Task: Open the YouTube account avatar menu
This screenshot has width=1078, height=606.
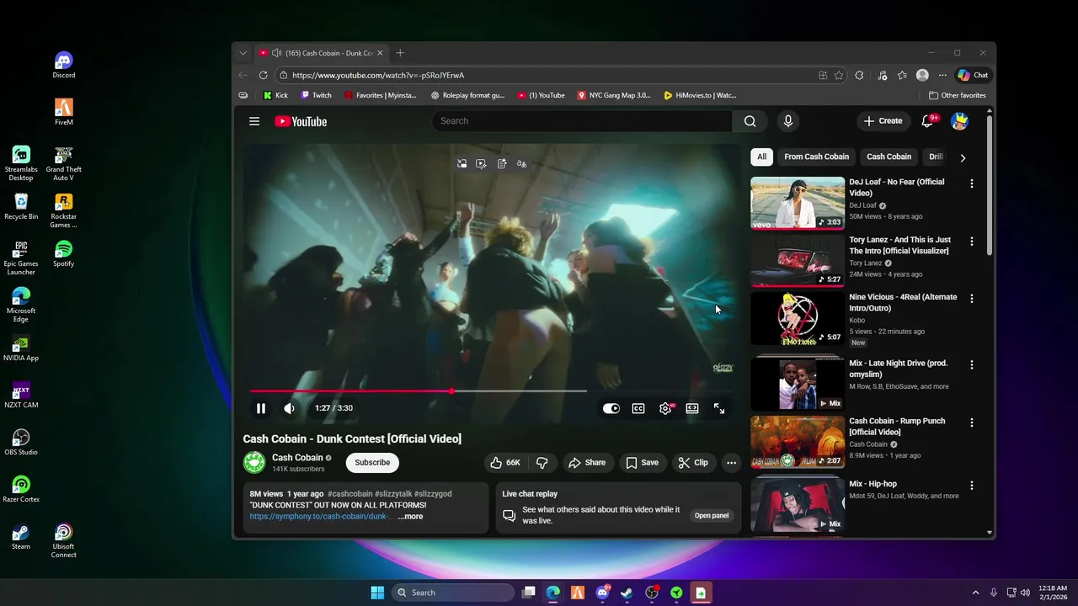Action: click(x=959, y=121)
